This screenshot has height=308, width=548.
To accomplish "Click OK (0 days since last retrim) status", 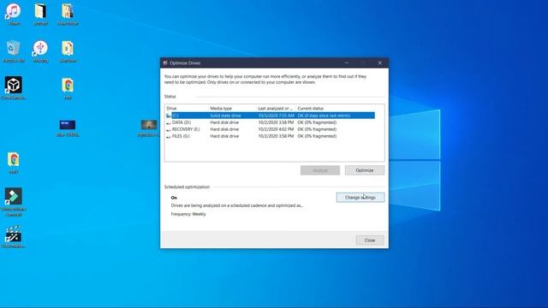I will click(x=324, y=115).
